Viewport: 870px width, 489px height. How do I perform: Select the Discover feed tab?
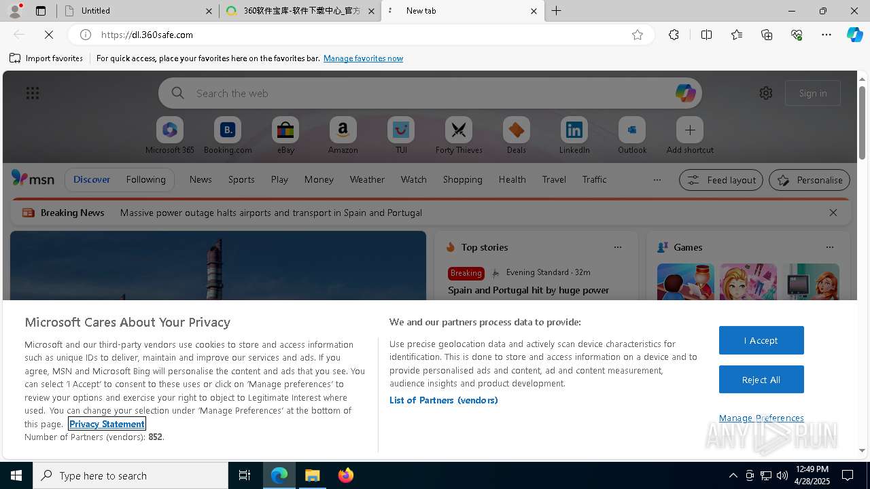click(92, 179)
